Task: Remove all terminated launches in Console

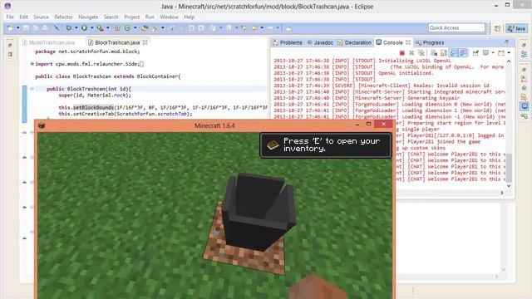Action: 421,53
